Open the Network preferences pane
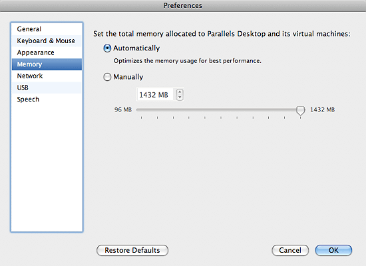Screen dimensions: 366x266 coord(47,76)
